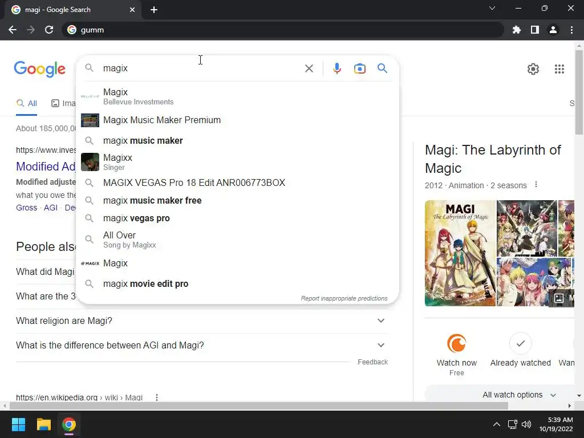The image size is (584, 438).
Task: Close the magi Google Search tab
Action: pos(132,10)
